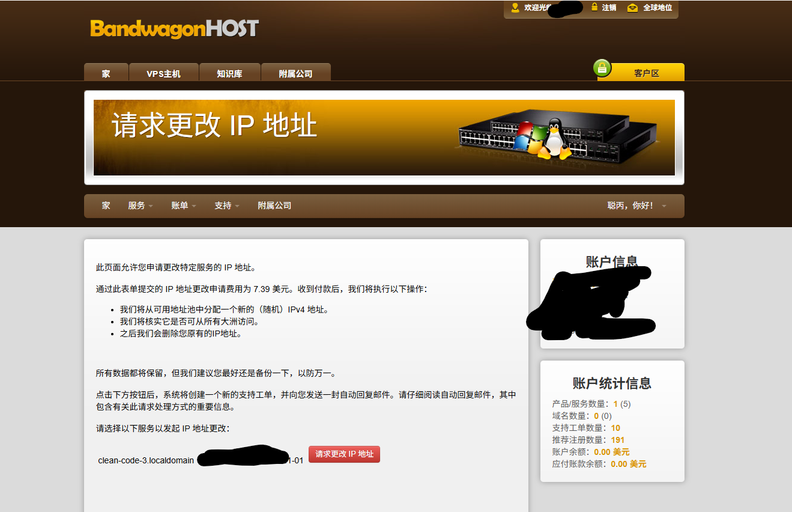Click the 推荐注册数量 statistic line
This screenshot has width=792, height=512.
588,440
